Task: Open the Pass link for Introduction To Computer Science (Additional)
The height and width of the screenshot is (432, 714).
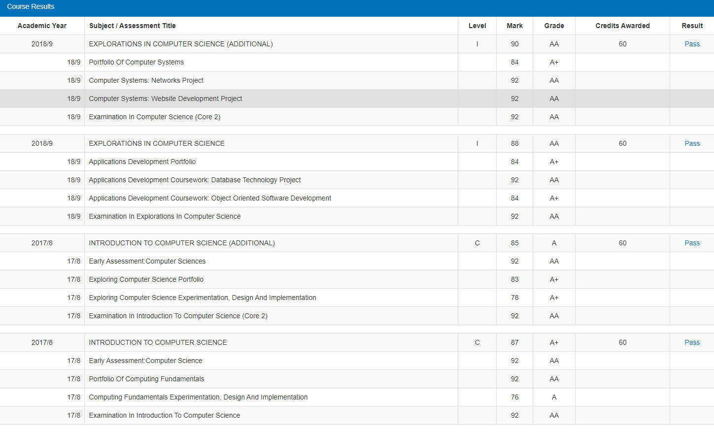Action: point(692,243)
